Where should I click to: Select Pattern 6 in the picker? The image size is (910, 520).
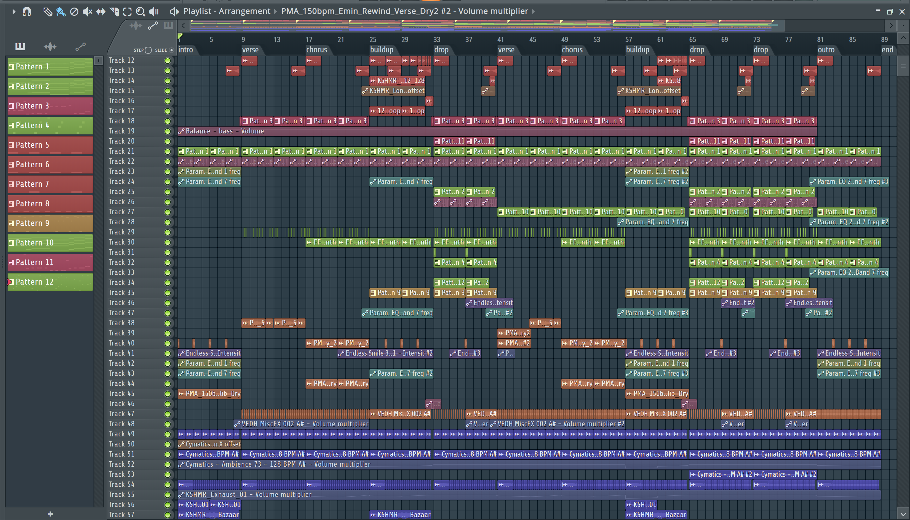click(x=51, y=165)
